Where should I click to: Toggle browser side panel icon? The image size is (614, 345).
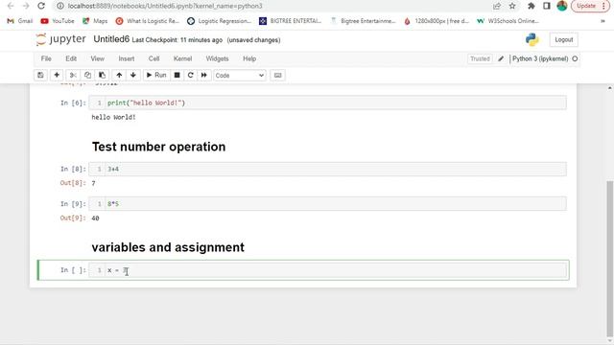tap(547, 6)
